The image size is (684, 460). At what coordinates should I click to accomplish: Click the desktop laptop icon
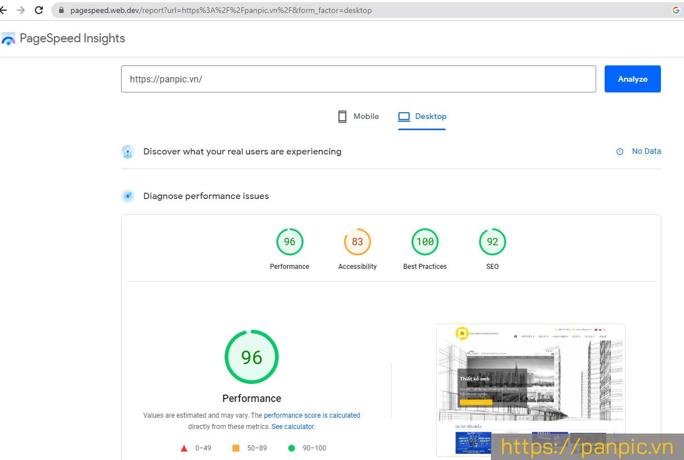click(x=404, y=117)
